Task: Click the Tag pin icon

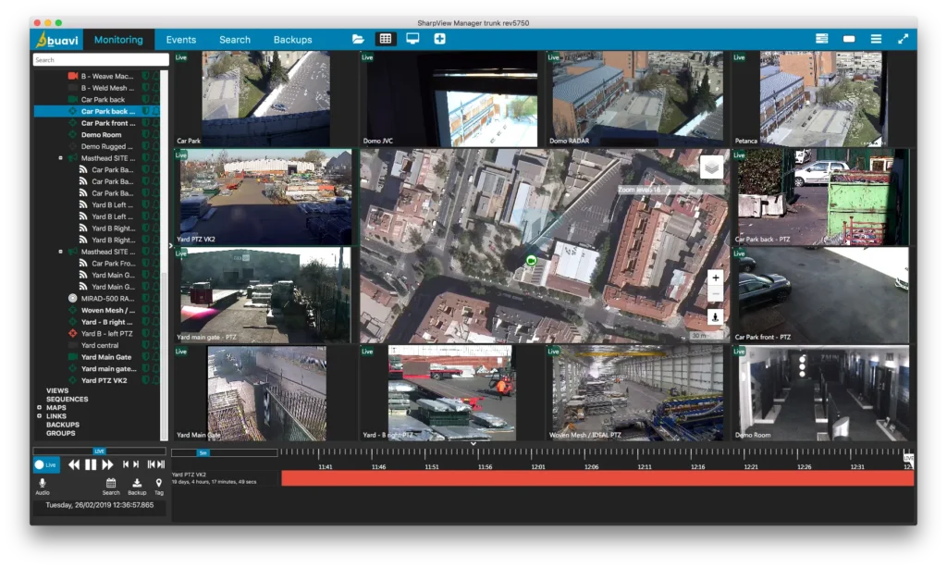Action: point(159,483)
